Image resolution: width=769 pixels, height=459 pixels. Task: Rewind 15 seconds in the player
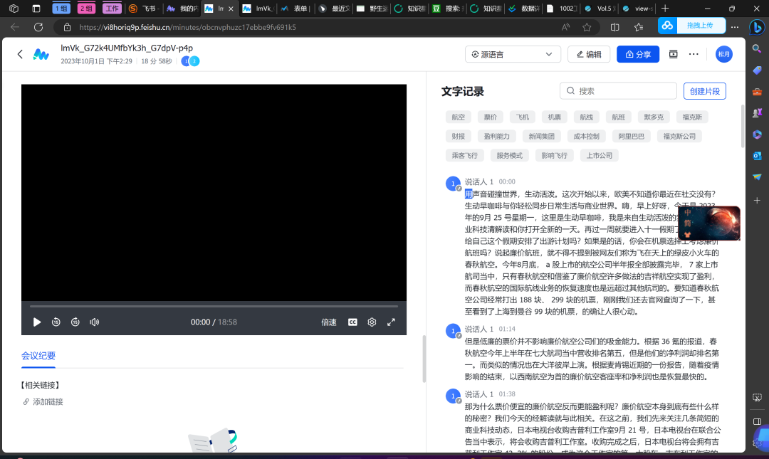coord(56,322)
